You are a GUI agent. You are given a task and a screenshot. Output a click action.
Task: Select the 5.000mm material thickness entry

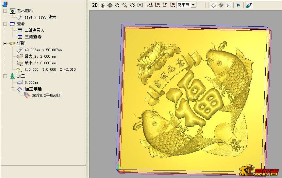tap(31, 82)
